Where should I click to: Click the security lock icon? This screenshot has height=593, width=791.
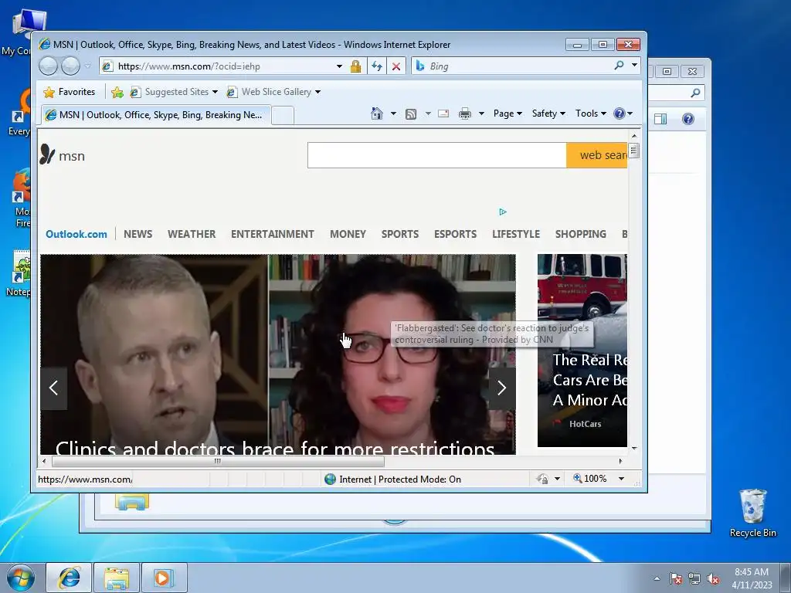tap(355, 66)
